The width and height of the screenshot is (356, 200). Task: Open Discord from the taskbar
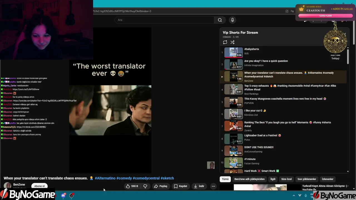pyautogui.click(x=63, y=196)
